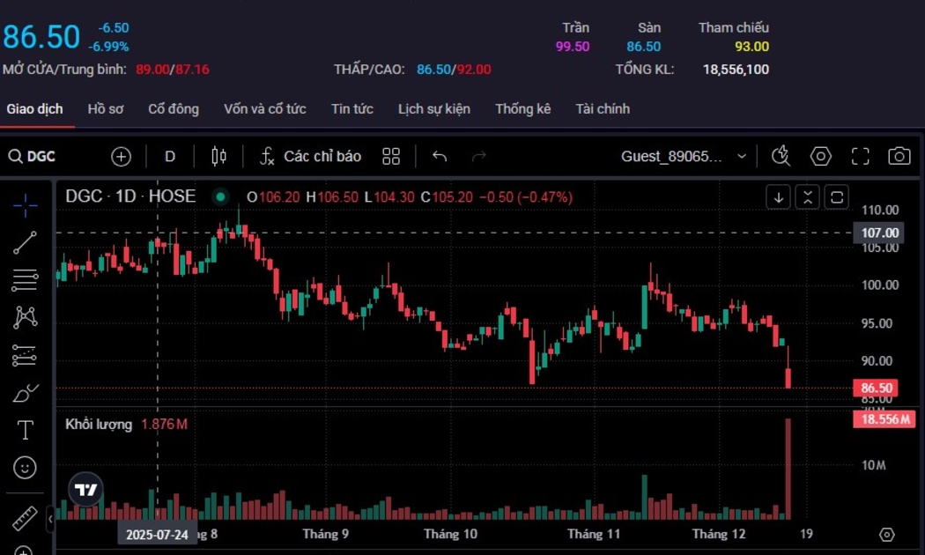925x555 pixels.
Task: Maximize the chart pane
Action: (x=837, y=196)
